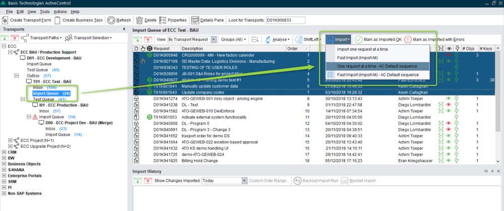Click the padlock icon for D01K941274
Image resolution: width=504 pixels, height=211 pixels.
click(x=136, y=98)
